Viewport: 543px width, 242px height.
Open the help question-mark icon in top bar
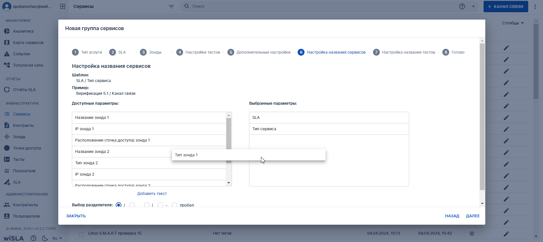[x=462, y=7]
